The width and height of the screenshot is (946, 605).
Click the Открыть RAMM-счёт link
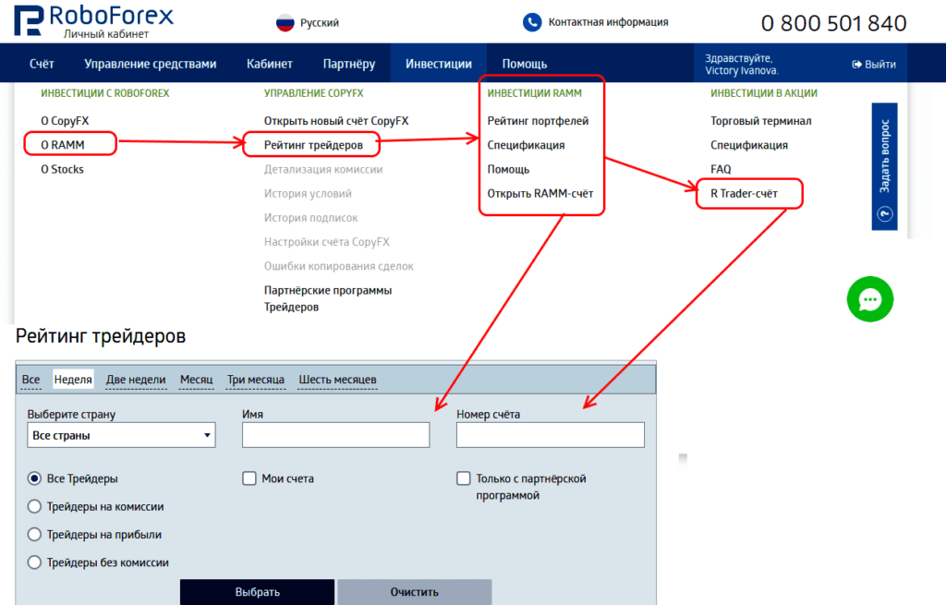(x=540, y=194)
